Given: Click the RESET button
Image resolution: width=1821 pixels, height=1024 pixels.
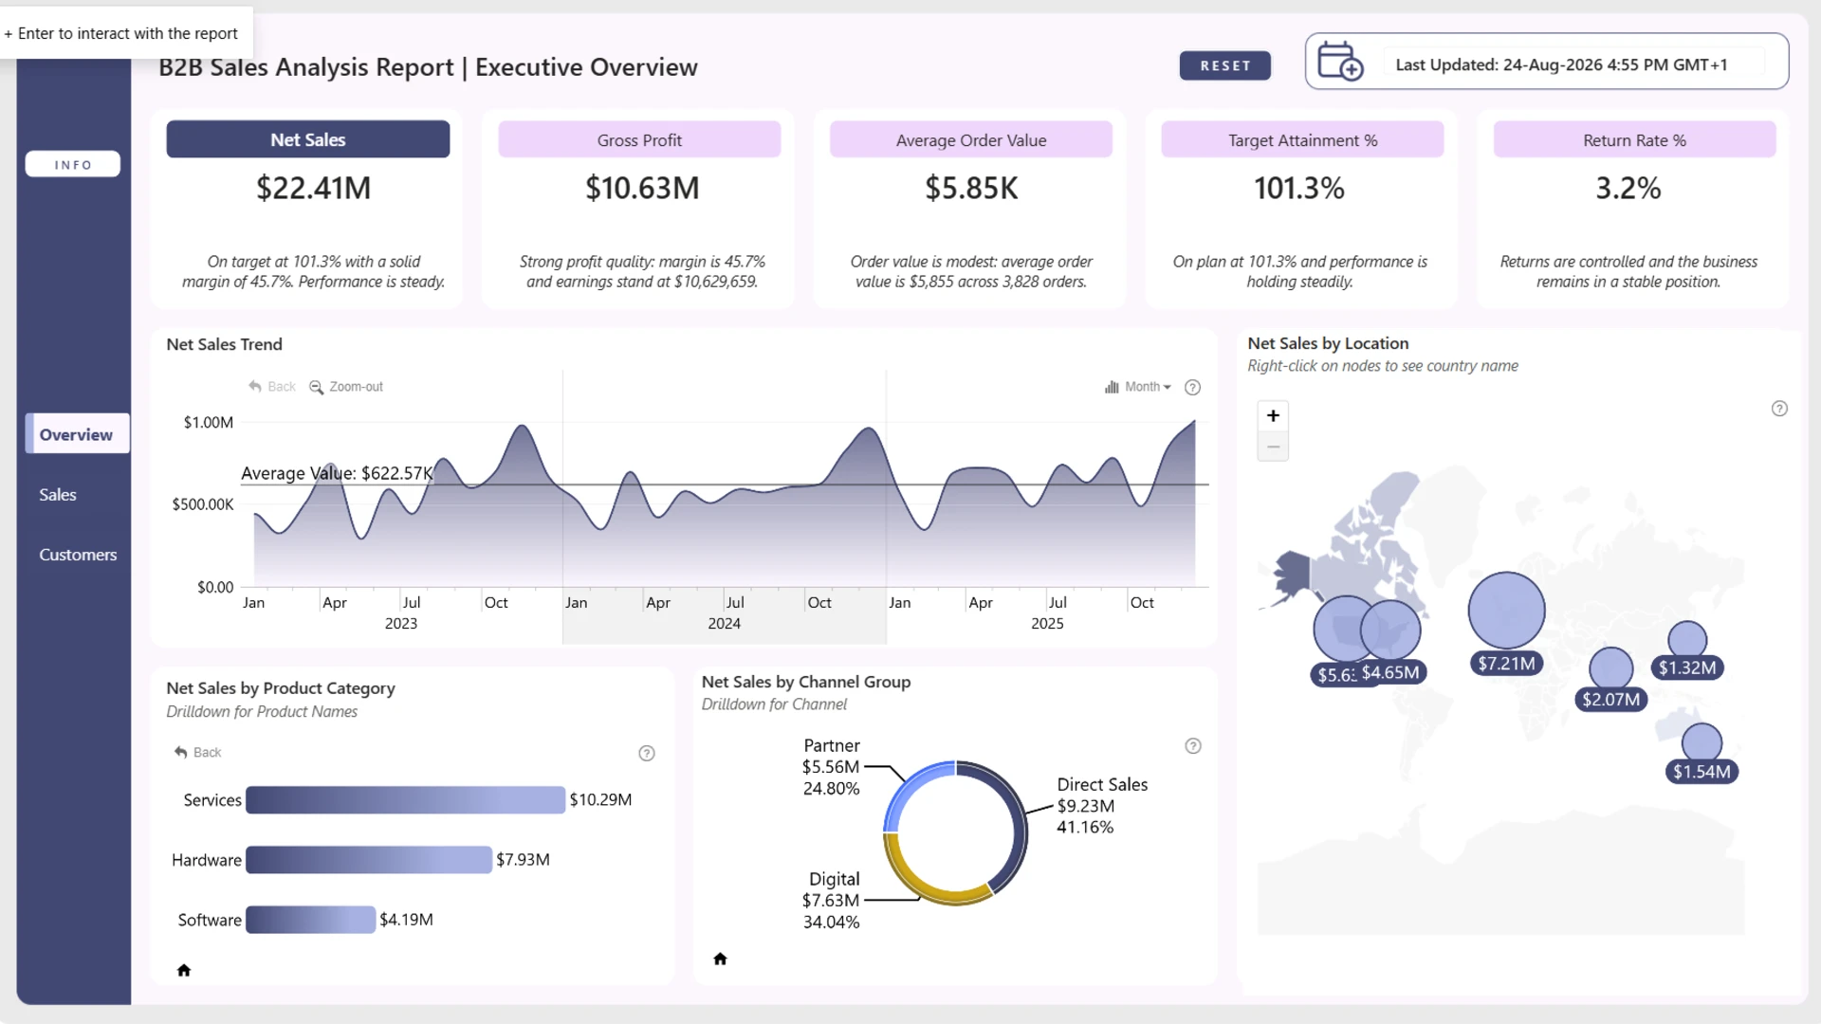Looking at the screenshot, I should click(x=1225, y=65).
